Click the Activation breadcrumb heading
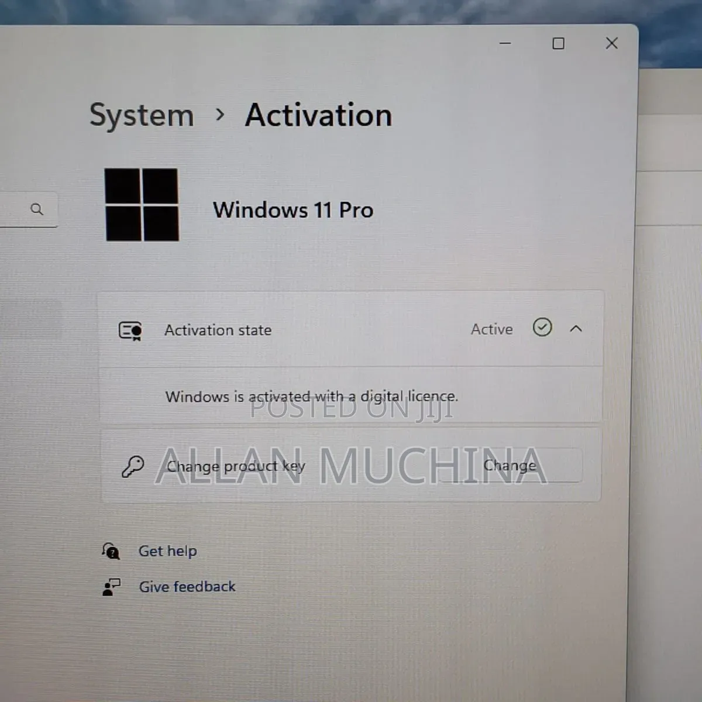Screen dimensions: 702x702 (319, 115)
